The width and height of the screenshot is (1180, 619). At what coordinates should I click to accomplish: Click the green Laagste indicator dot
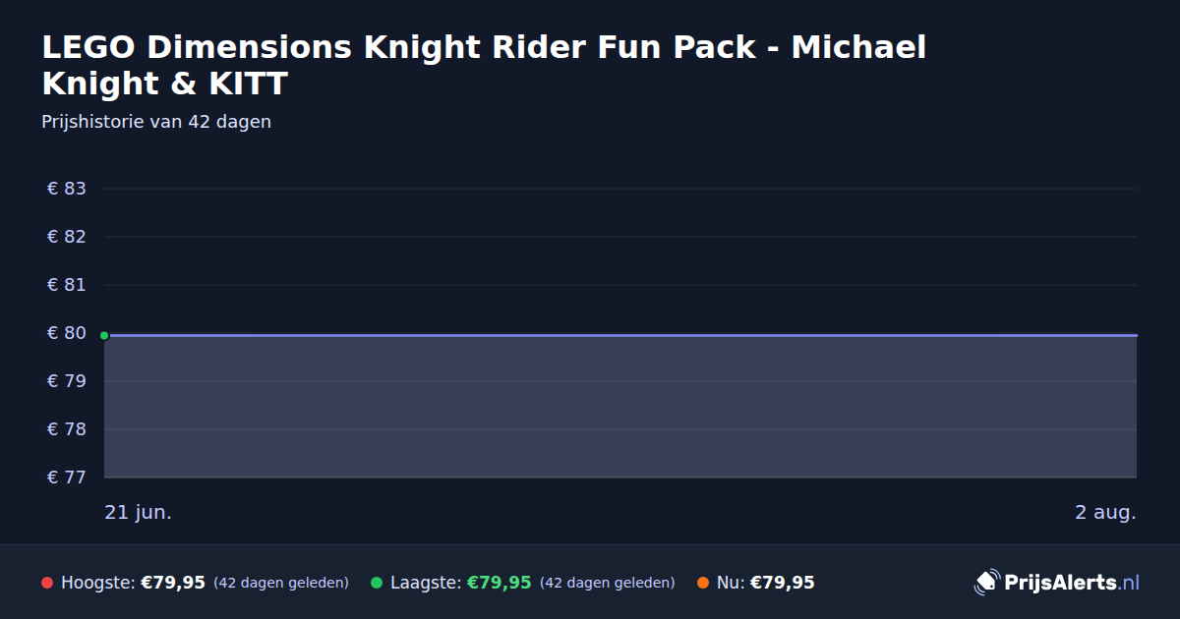pos(377,583)
